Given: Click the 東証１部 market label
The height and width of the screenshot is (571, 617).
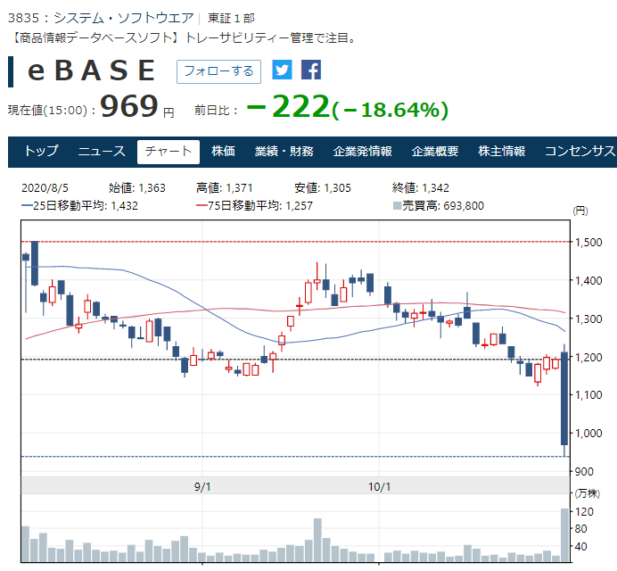Looking at the screenshot, I should pos(231,18).
